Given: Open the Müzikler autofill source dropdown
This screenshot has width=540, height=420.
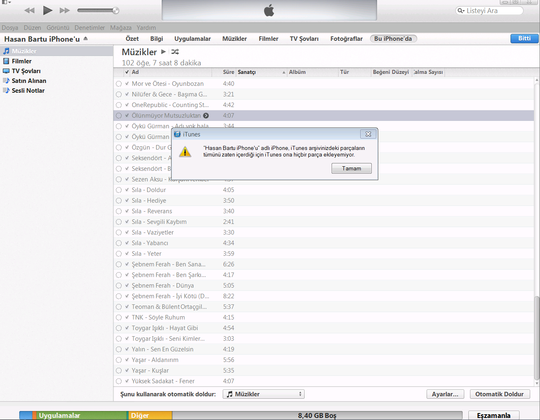Looking at the screenshot, I should pos(264,394).
